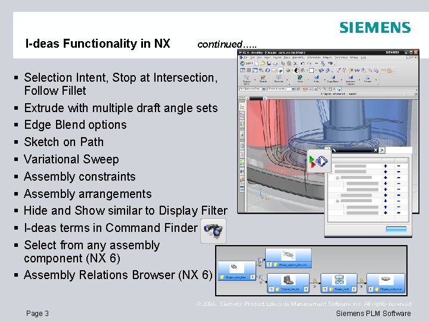The image size is (429, 322).
Task: Open the Information menu in NX
Action: point(314,57)
